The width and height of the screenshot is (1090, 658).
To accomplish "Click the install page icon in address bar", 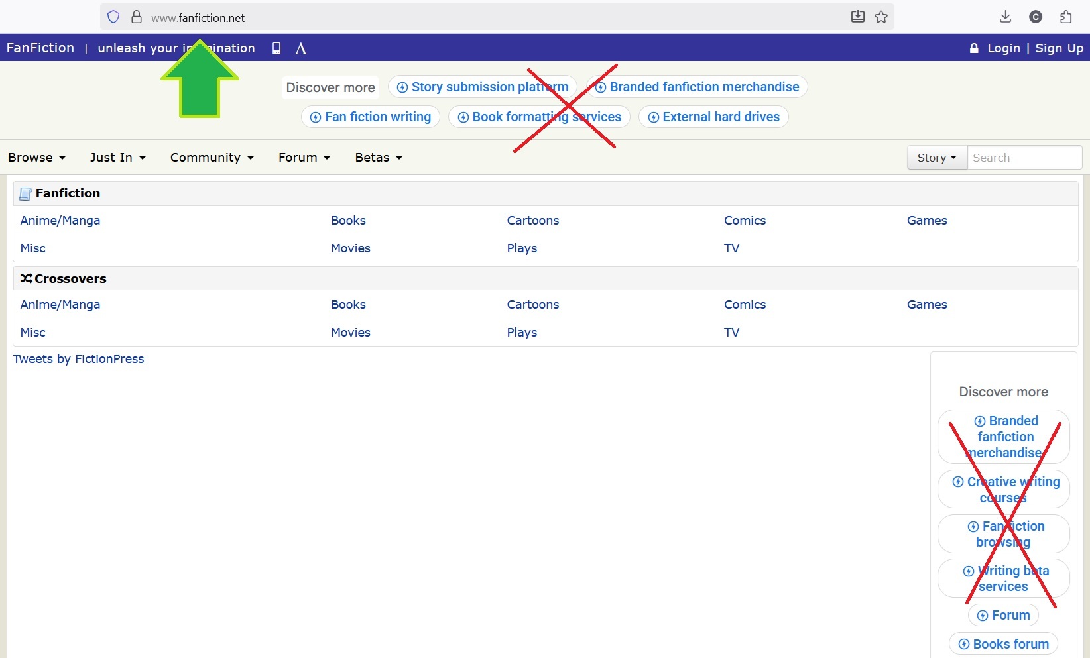I will pos(857,17).
